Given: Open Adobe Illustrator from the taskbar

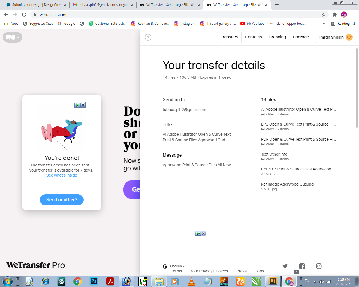Looking at the screenshot, I should pyautogui.click(x=273, y=281).
